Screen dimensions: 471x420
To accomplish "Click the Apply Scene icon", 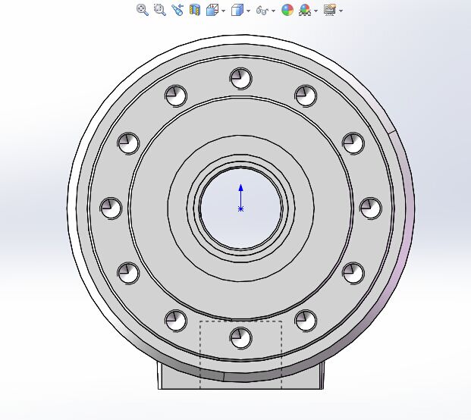I will pyautogui.click(x=305, y=10).
